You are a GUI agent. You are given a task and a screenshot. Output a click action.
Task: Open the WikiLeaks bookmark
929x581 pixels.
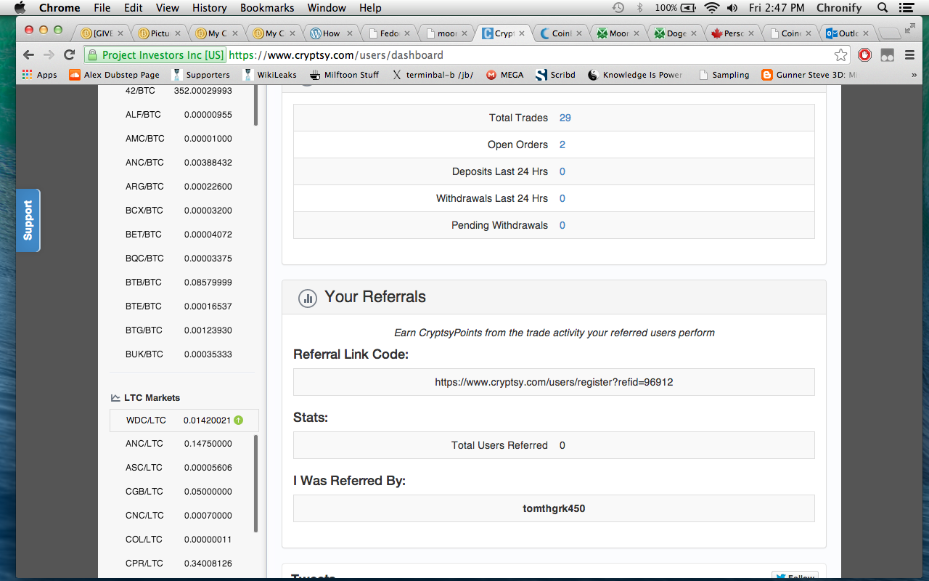tap(269, 75)
